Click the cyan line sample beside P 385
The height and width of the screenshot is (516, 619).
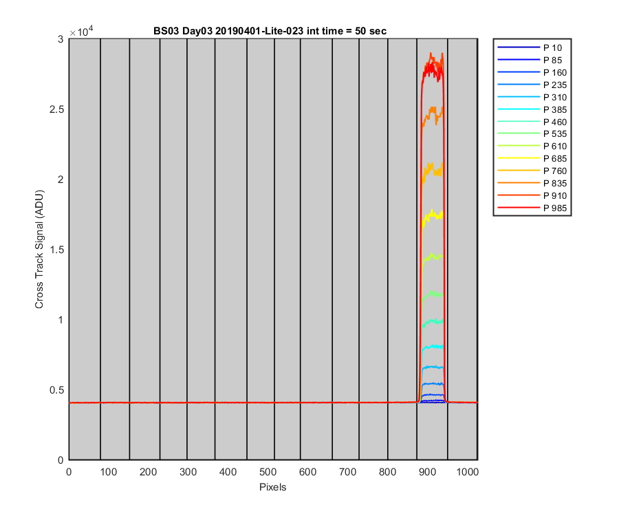[519, 109]
